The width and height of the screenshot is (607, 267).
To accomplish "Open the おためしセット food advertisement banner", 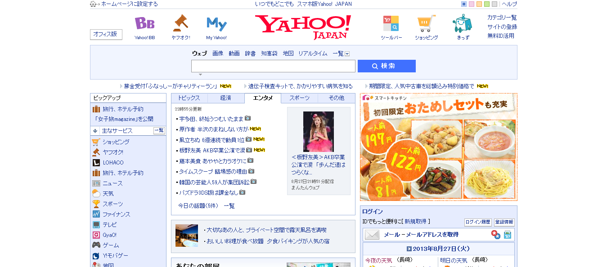I will (x=439, y=147).
